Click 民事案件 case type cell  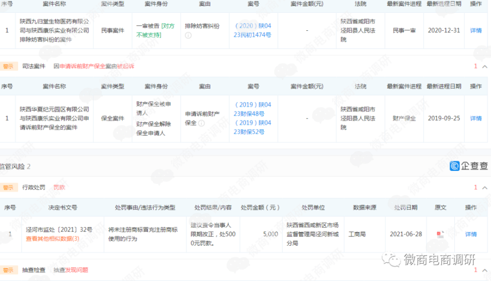113,30
